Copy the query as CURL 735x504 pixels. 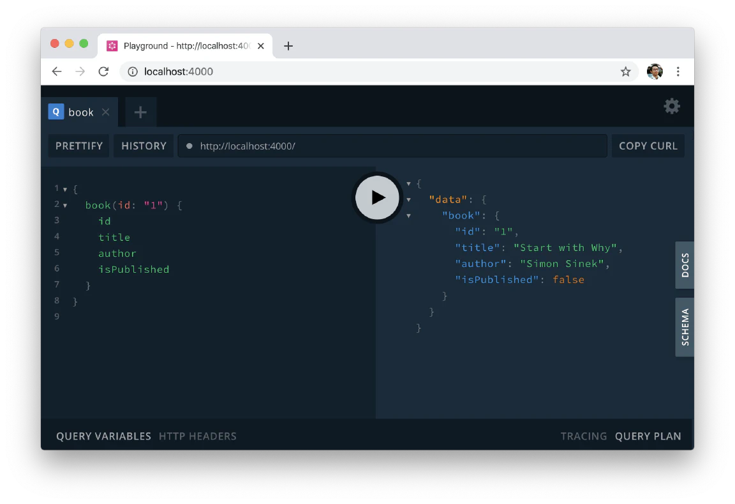click(648, 146)
